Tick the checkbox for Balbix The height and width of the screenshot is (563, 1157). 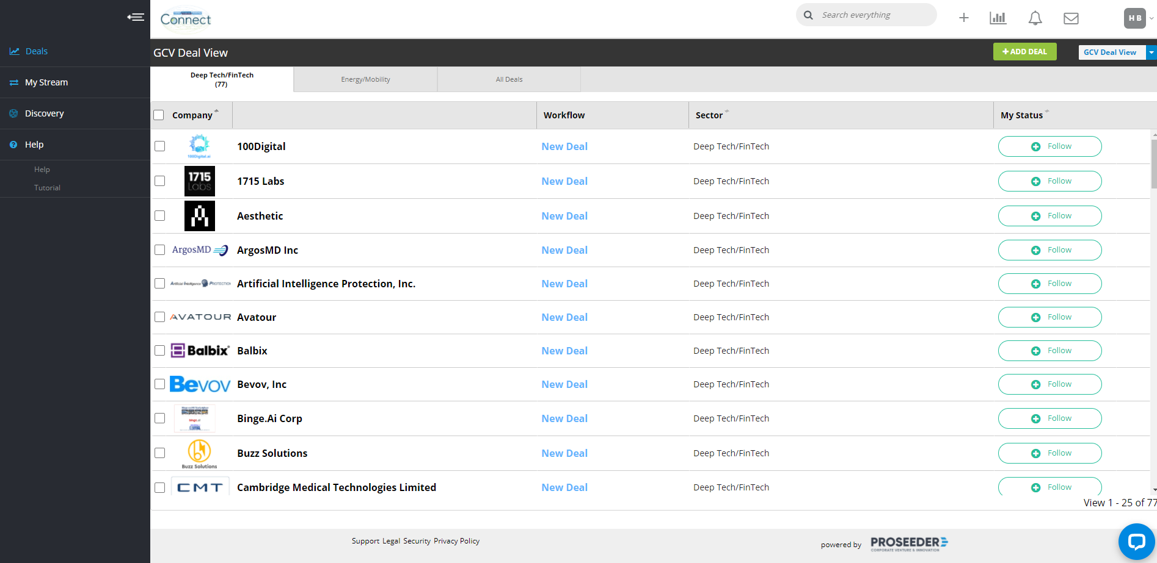coord(159,351)
